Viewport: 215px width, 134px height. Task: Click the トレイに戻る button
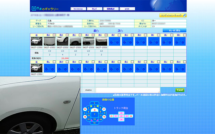point(174,30)
